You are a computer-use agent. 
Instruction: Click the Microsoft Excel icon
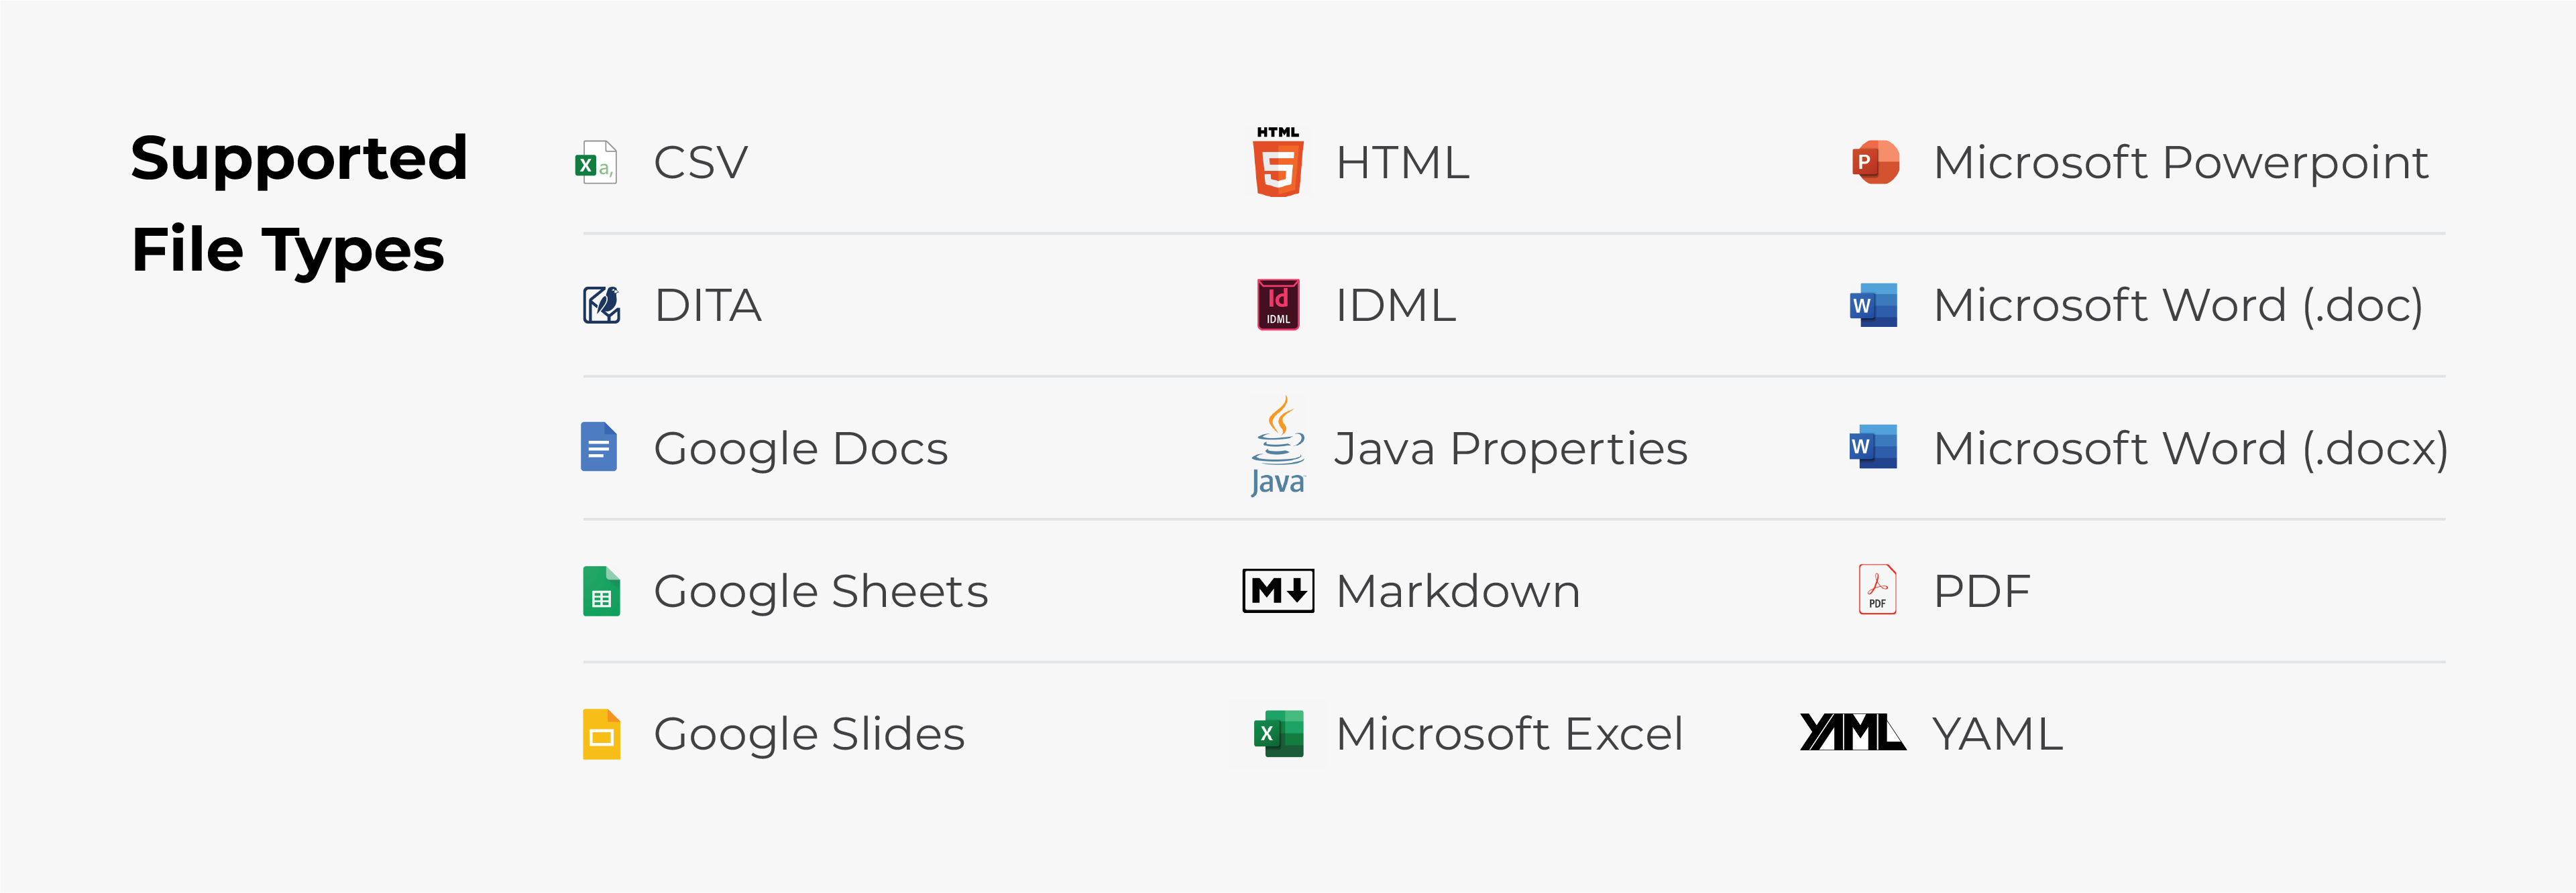click(1277, 734)
